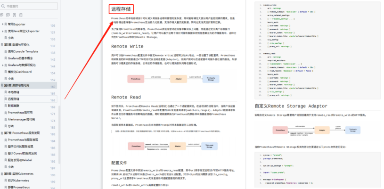Click the Remote Write architecture diagram
The width and height of the screenshot is (384, 189).
[x=173, y=79]
